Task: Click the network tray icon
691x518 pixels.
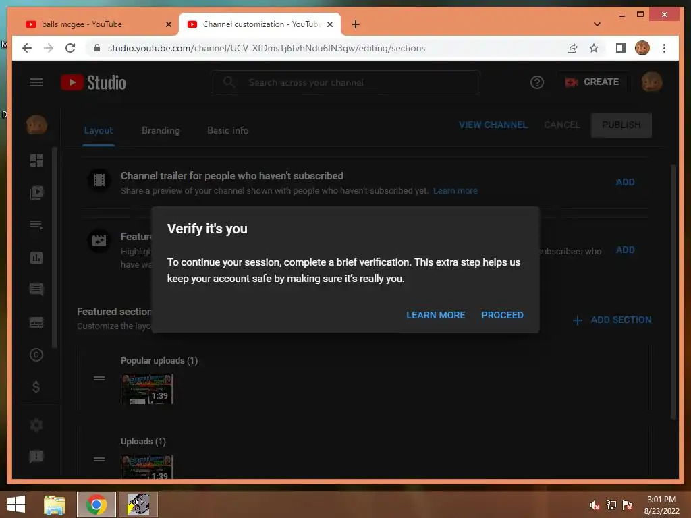Action: (611, 505)
